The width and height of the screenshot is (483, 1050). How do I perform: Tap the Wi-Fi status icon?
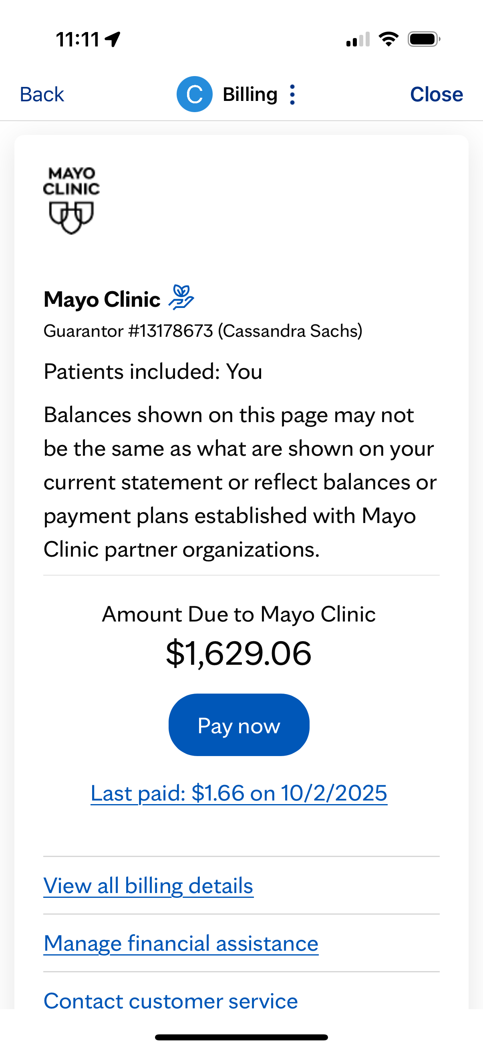pyautogui.click(x=388, y=39)
